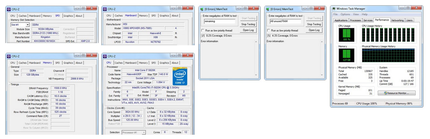Viewport: 430px width, 139px height.
Task: Click 'Physical Memory: 99%' in Task Manager status bar
Action: (399, 104)
